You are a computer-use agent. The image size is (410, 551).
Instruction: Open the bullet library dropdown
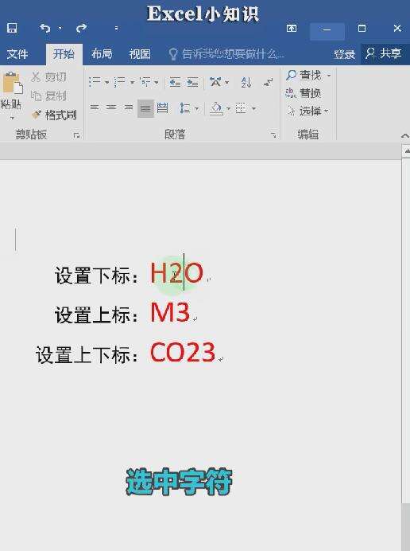[107, 83]
